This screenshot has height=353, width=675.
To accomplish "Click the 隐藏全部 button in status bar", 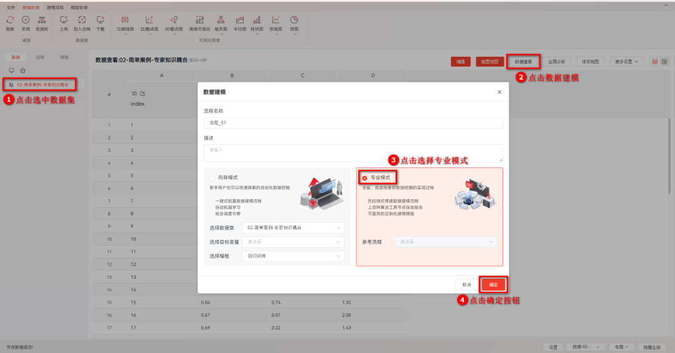I will (652, 347).
